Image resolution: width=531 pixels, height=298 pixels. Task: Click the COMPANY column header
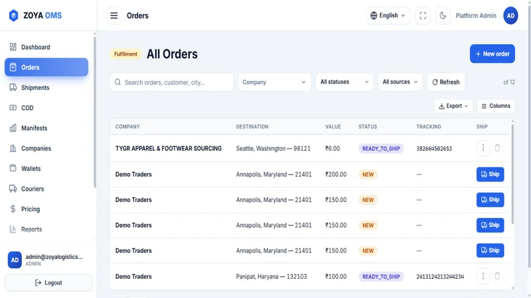(127, 126)
